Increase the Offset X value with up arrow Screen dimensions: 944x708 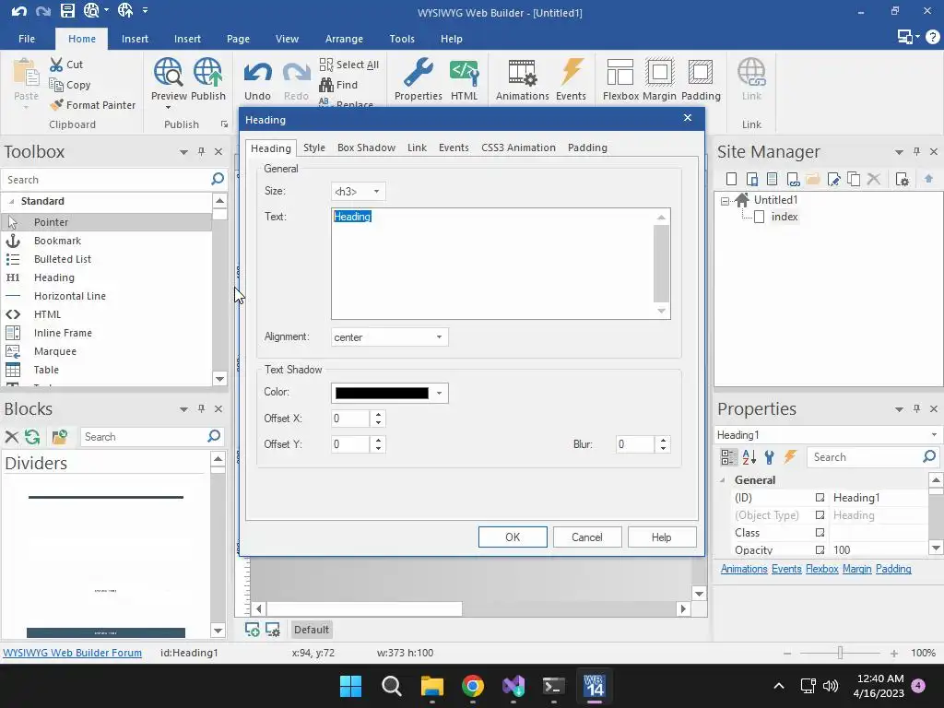pyautogui.click(x=378, y=414)
